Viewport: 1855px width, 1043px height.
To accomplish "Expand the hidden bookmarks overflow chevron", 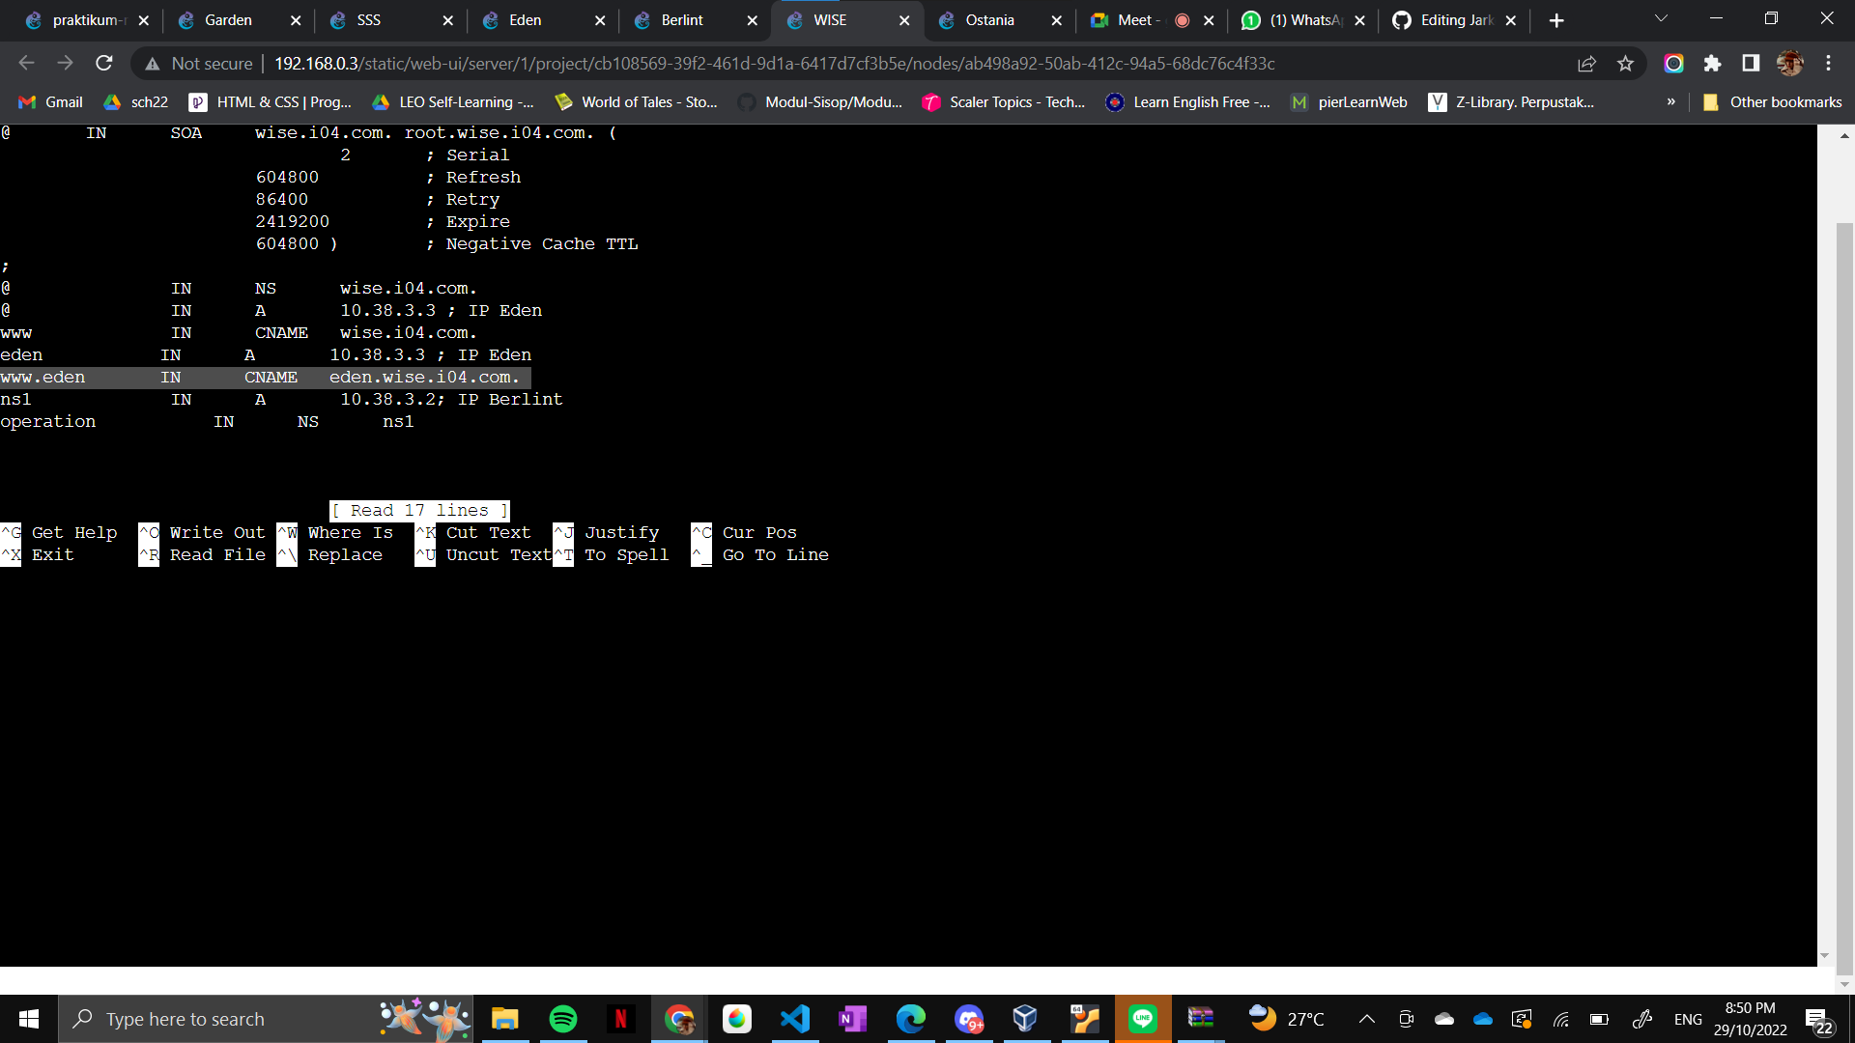I will click(1670, 101).
